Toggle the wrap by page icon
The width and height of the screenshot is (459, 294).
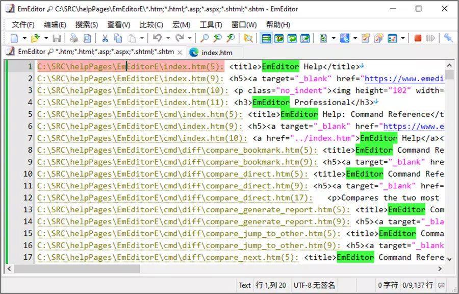(305, 38)
